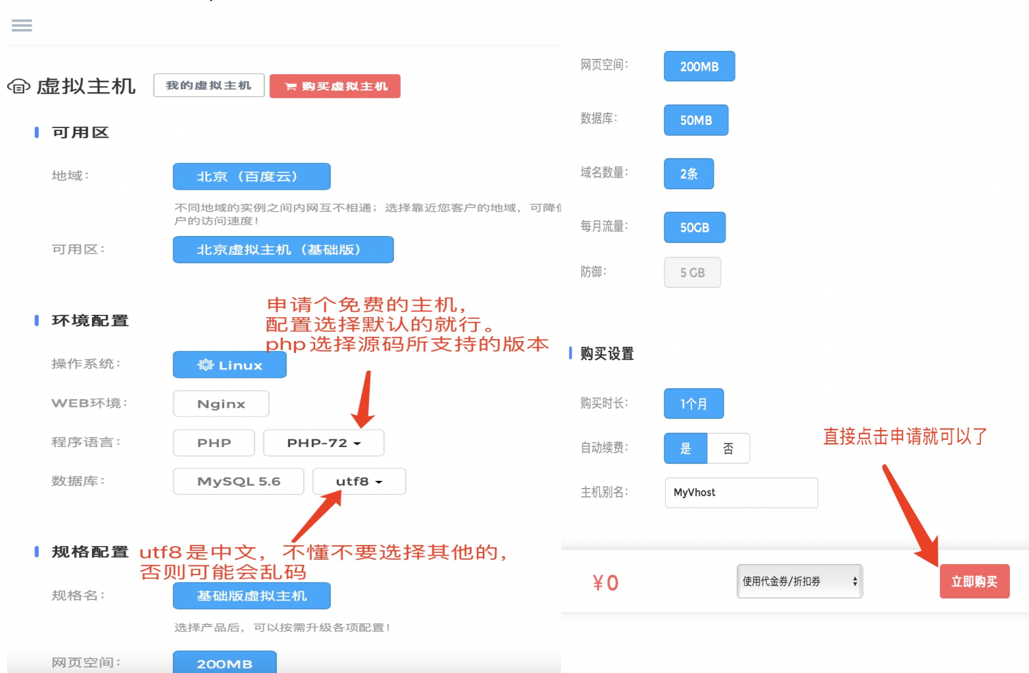
Task: Select the Linux operating system with penguin icon
Action: [x=229, y=365]
